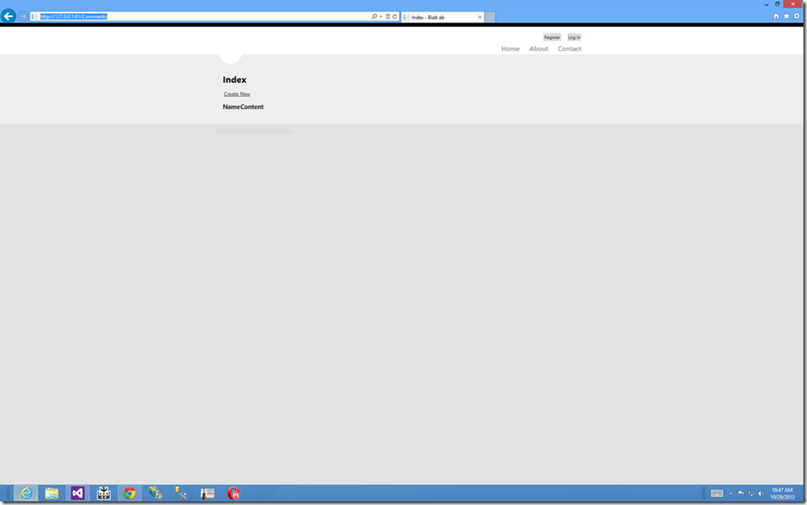This screenshot has width=807, height=505.
Task: Open the clock showing 10:47 AM
Action: [782, 493]
